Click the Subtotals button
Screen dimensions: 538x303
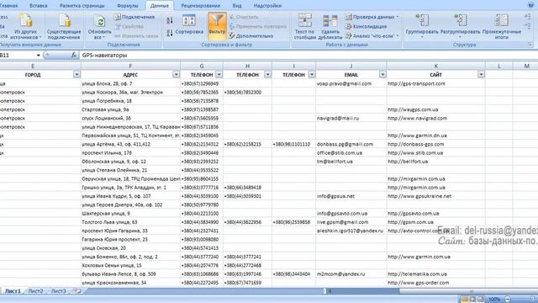coord(502,26)
